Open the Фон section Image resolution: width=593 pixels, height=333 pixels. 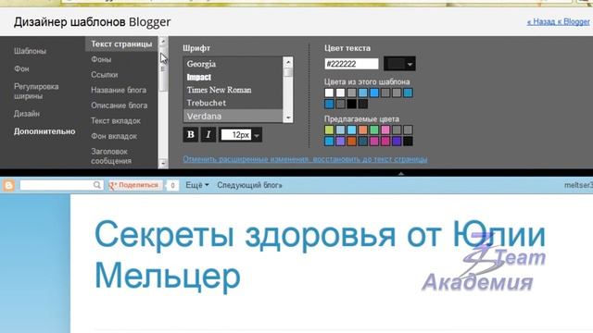click(21, 68)
